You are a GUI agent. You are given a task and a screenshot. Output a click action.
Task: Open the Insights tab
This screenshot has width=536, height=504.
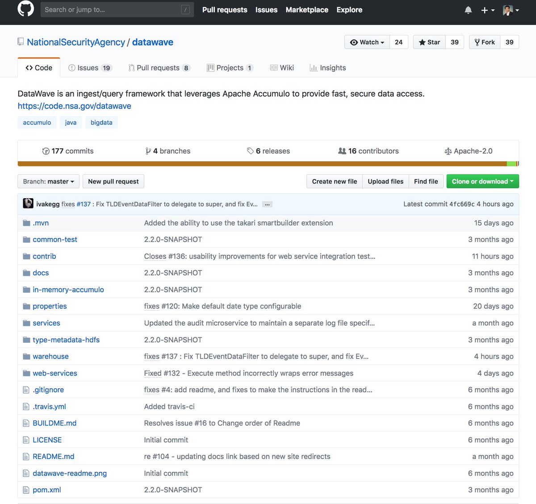[x=328, y=68]
